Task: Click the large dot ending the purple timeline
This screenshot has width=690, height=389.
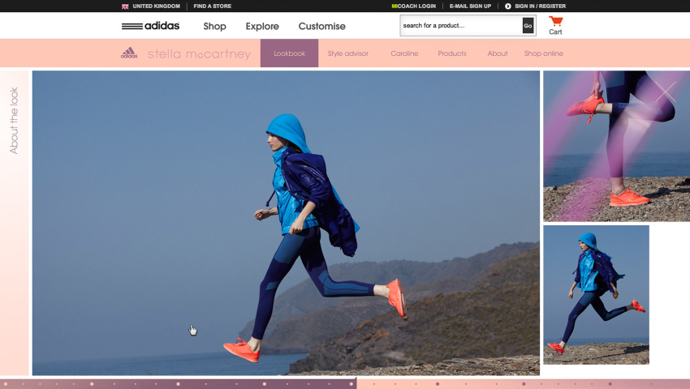Action: coord(351,383)
